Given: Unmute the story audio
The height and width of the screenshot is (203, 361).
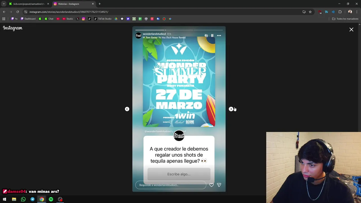Looking at the screenshot, I should pyautogui.click(x=206, y=36).
